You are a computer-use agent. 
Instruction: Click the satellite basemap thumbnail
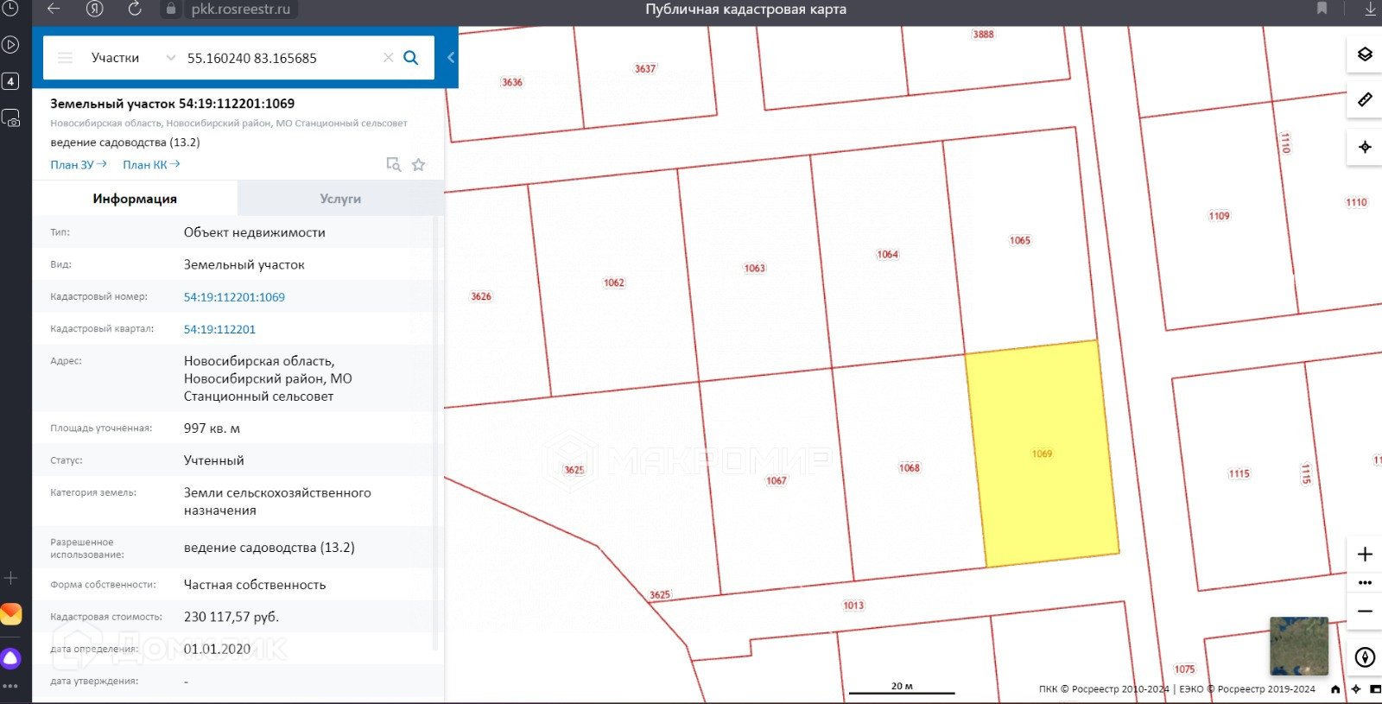pos(1298,646)
